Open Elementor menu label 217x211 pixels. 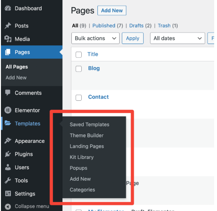(x=27, y=110)
